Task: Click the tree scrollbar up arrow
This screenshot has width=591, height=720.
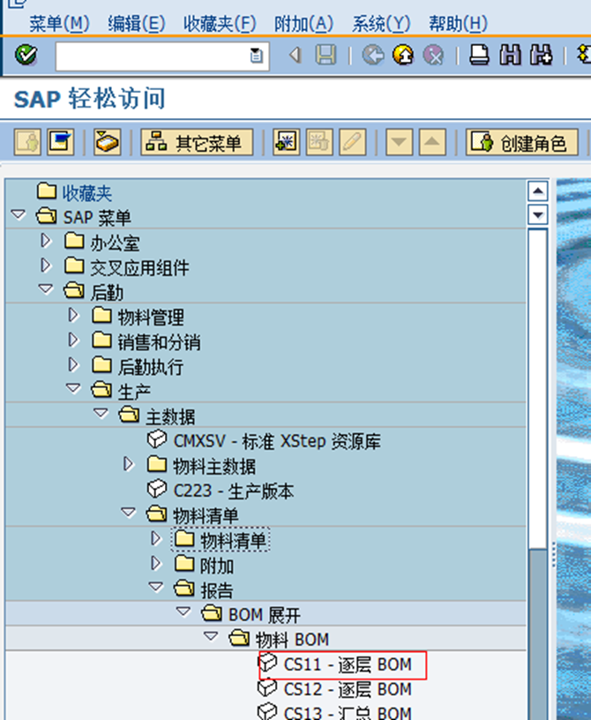Action: click(x=538, y=191)
